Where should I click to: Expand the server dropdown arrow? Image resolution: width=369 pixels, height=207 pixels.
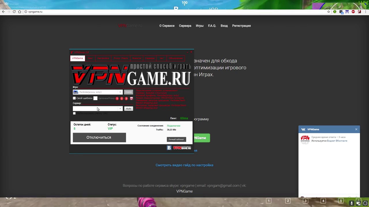120,109
